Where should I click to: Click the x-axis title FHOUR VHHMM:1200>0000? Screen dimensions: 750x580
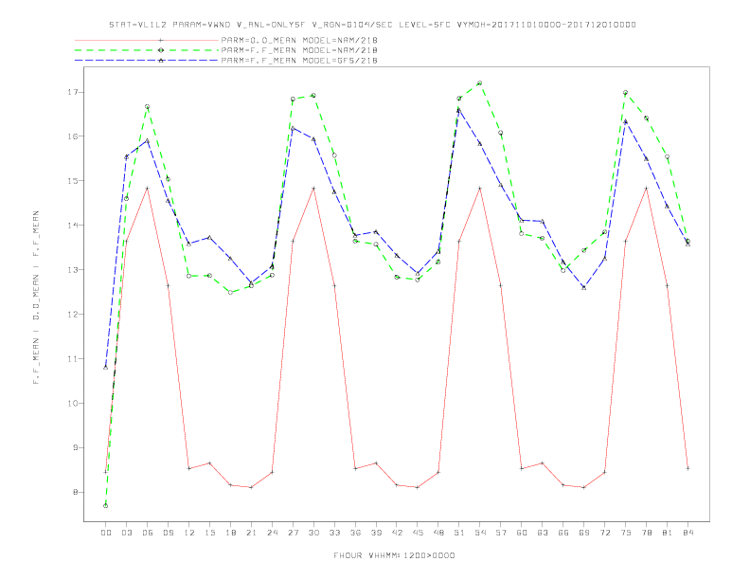tap(394, 555)
